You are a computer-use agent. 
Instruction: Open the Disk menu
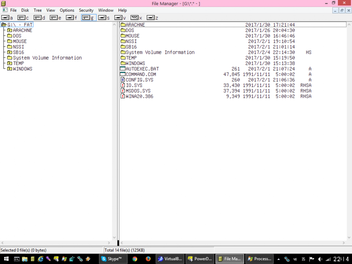tap(25, 10)
